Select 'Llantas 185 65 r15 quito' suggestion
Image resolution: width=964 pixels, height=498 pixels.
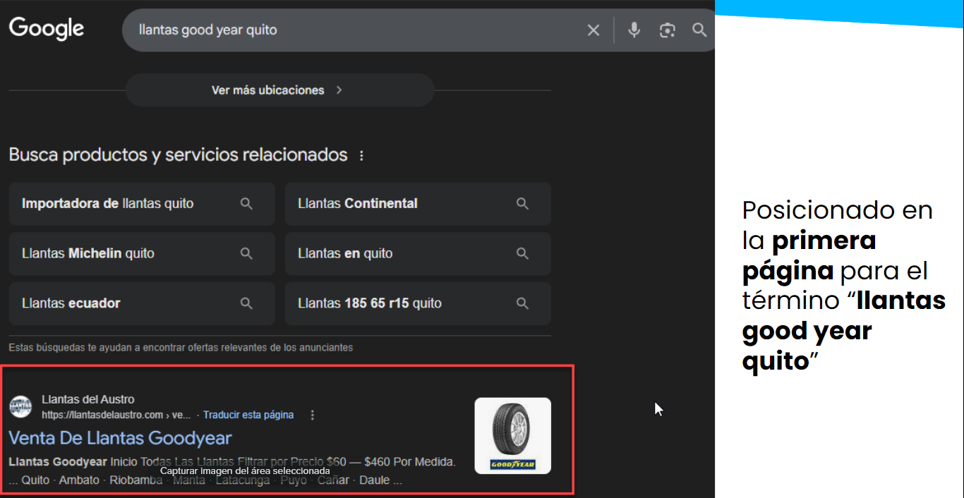[418, 304]
